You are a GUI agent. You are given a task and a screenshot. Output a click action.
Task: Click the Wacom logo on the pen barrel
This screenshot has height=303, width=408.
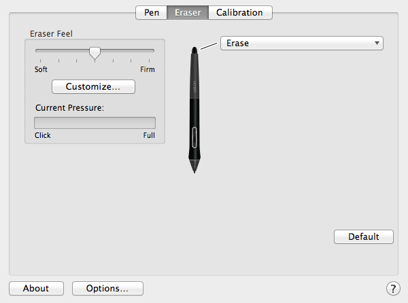pyautogui.click(x=194, y=87)
